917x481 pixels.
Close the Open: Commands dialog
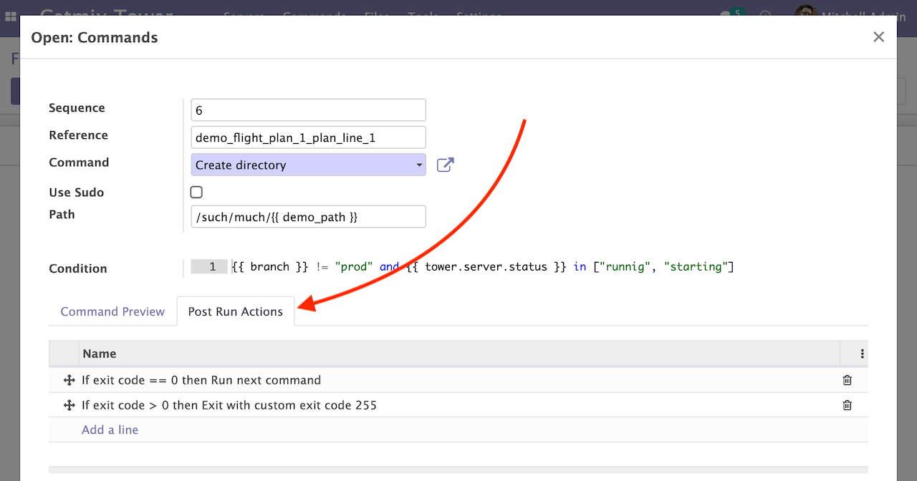(x=878, y=37)
